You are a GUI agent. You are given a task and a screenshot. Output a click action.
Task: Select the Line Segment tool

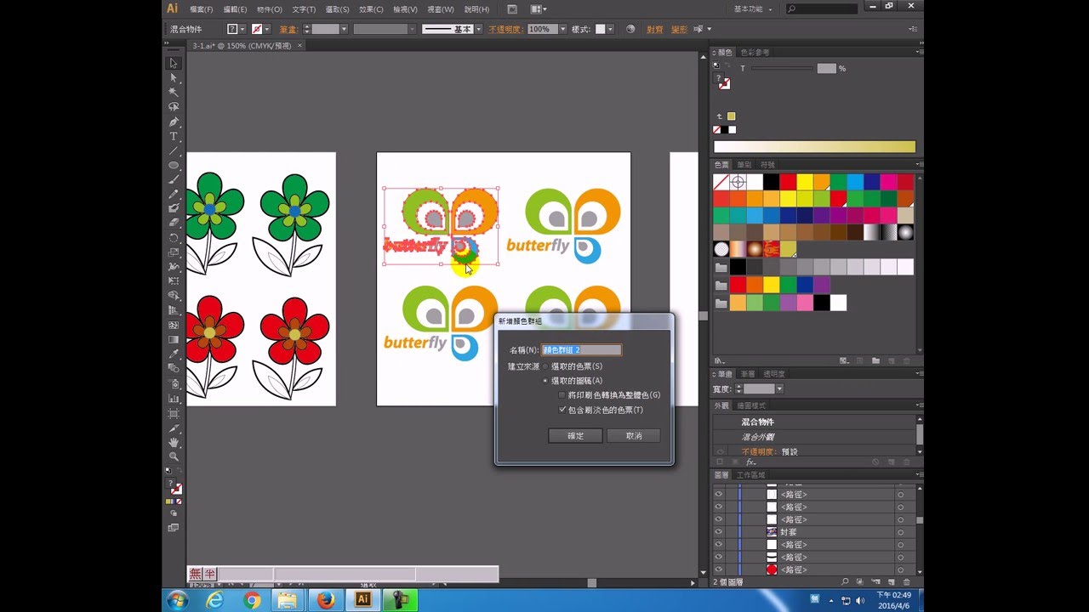point(174,150)
